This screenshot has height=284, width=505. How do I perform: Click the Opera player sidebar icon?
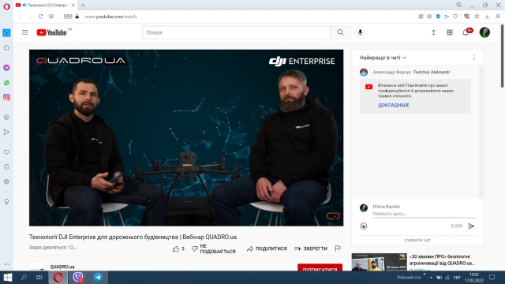coord(6,118)
